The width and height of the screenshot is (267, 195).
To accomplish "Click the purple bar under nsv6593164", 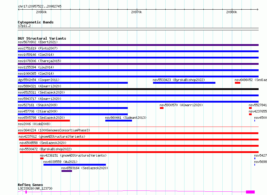I will [x=67, y=171].
